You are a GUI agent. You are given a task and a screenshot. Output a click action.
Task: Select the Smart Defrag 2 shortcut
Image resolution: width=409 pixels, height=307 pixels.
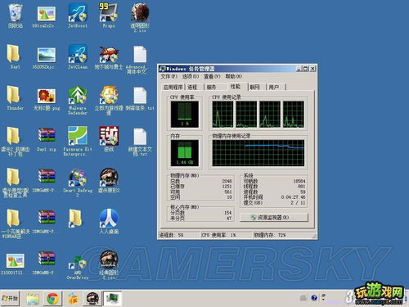78,183
